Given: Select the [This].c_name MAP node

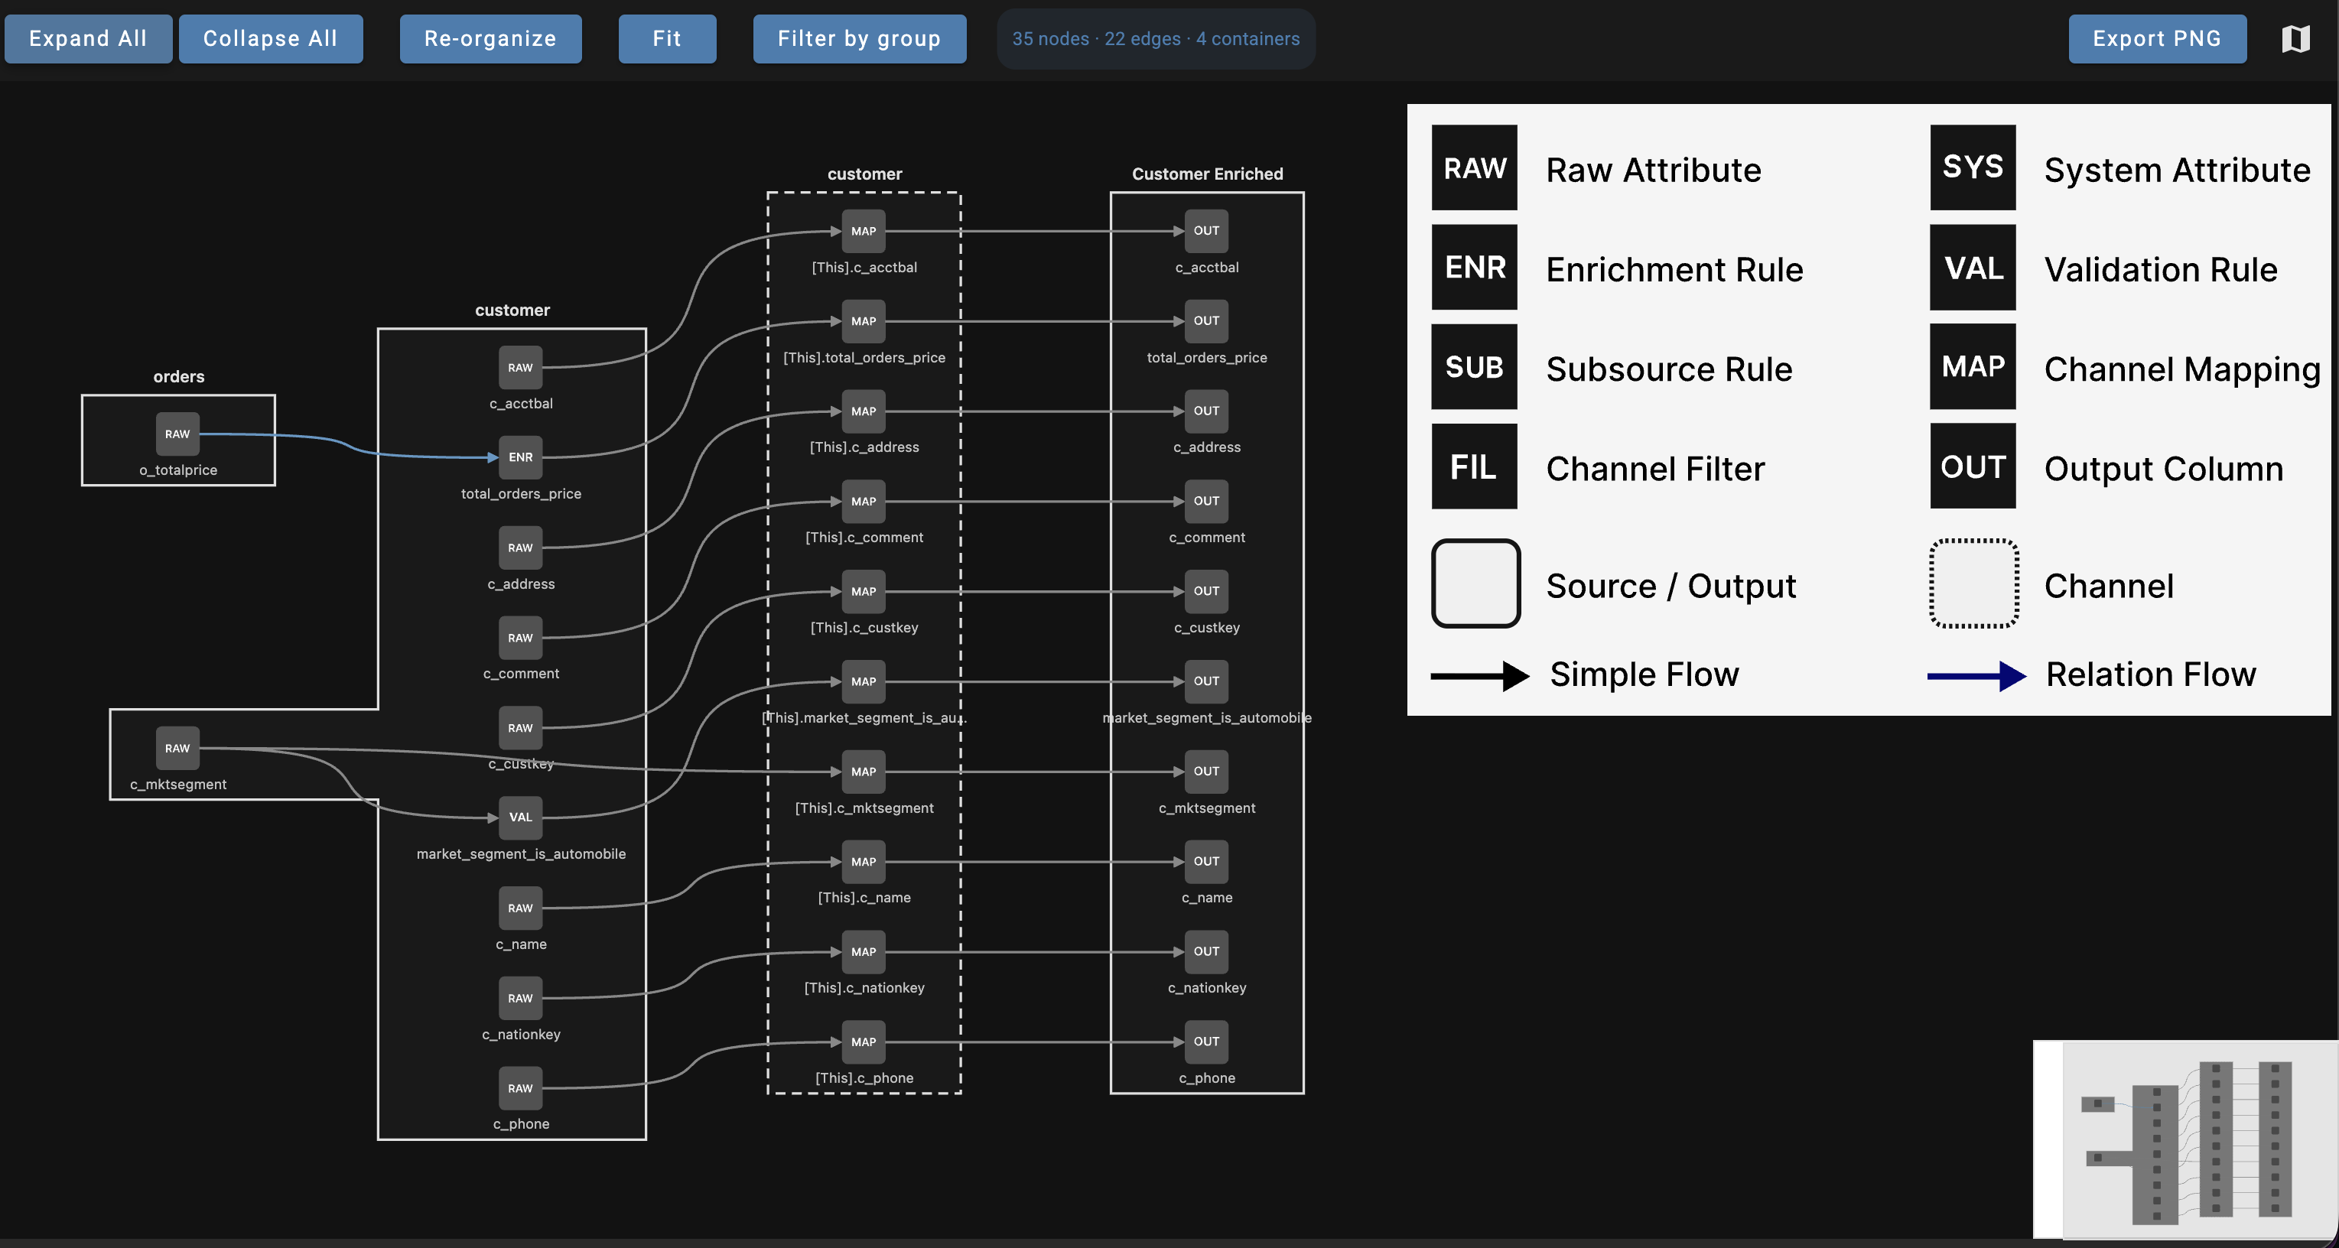Looking at the screenshot, I should point(864,861).
